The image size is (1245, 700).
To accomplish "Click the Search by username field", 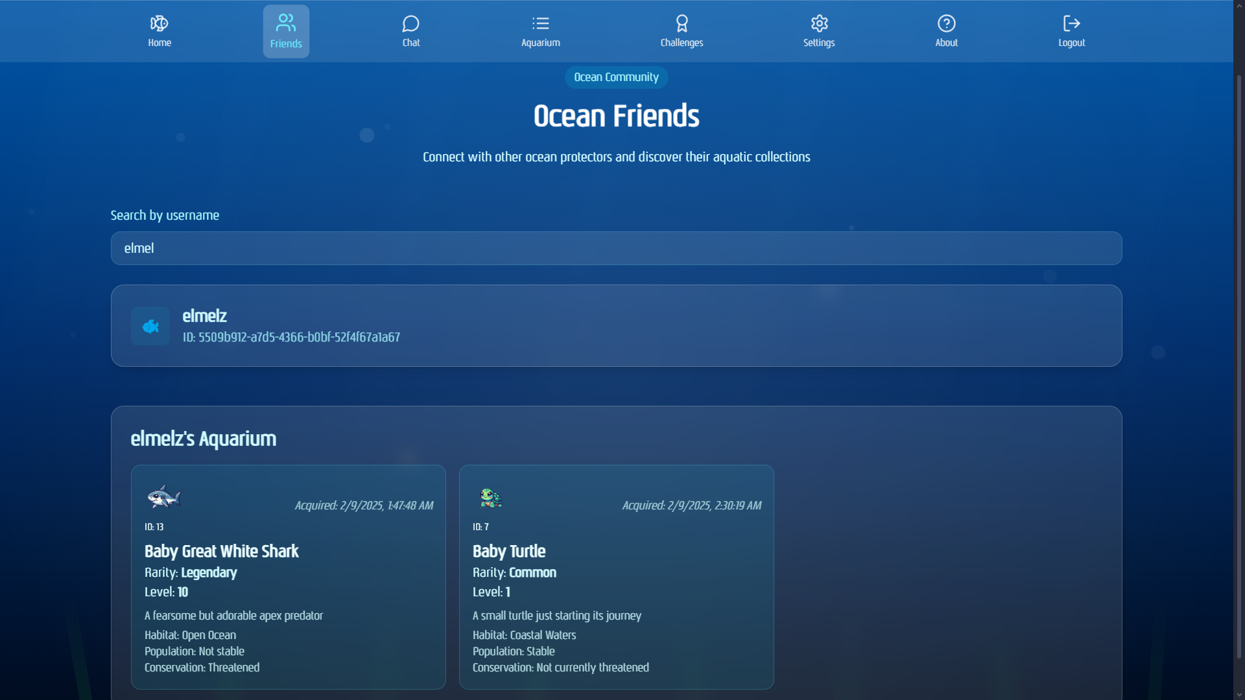I will [x=616, y=248].
